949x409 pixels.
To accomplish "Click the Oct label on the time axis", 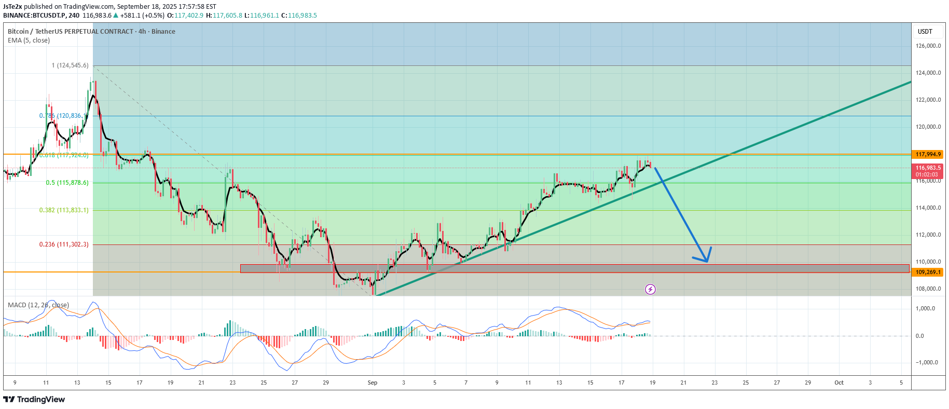I will [x=838, y=383].
